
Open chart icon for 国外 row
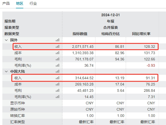pyautogui.click(x=58, y=40)
